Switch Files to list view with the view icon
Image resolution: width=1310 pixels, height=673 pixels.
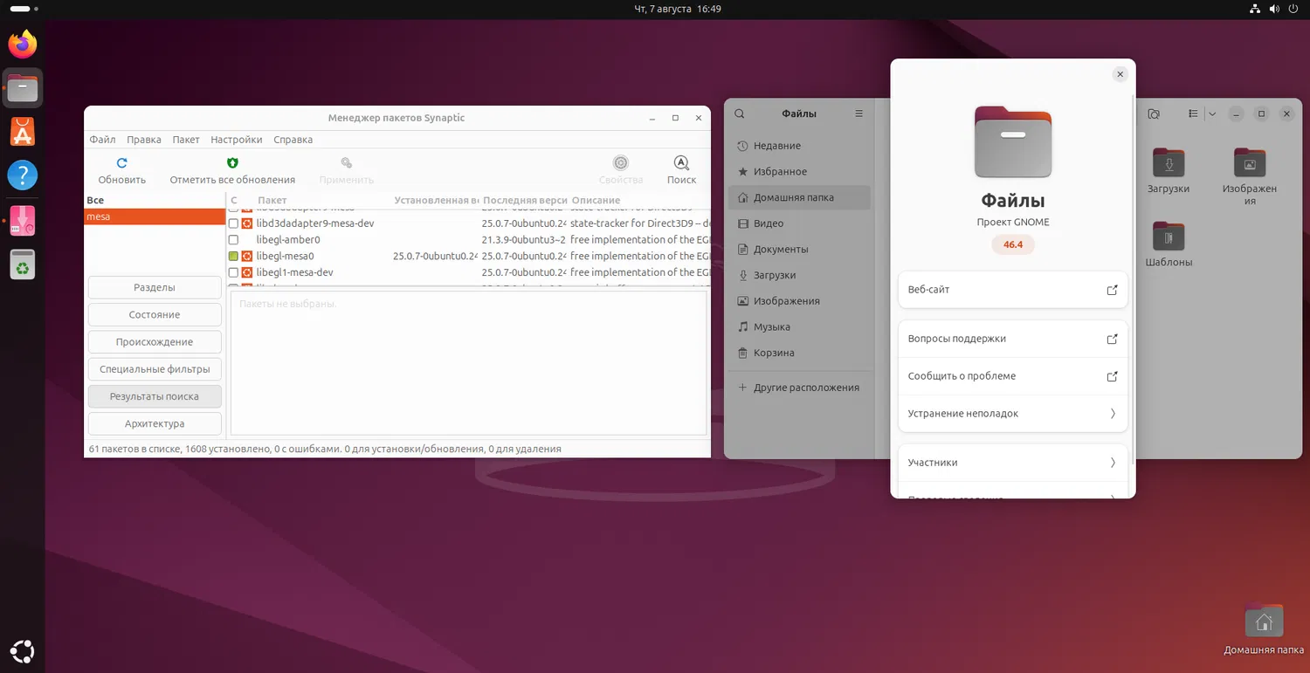pos(1193,113)
